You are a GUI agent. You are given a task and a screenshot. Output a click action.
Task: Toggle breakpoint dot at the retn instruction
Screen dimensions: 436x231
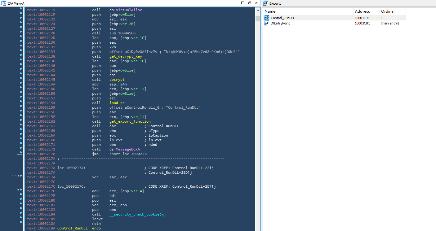click(x=20, y=224)
